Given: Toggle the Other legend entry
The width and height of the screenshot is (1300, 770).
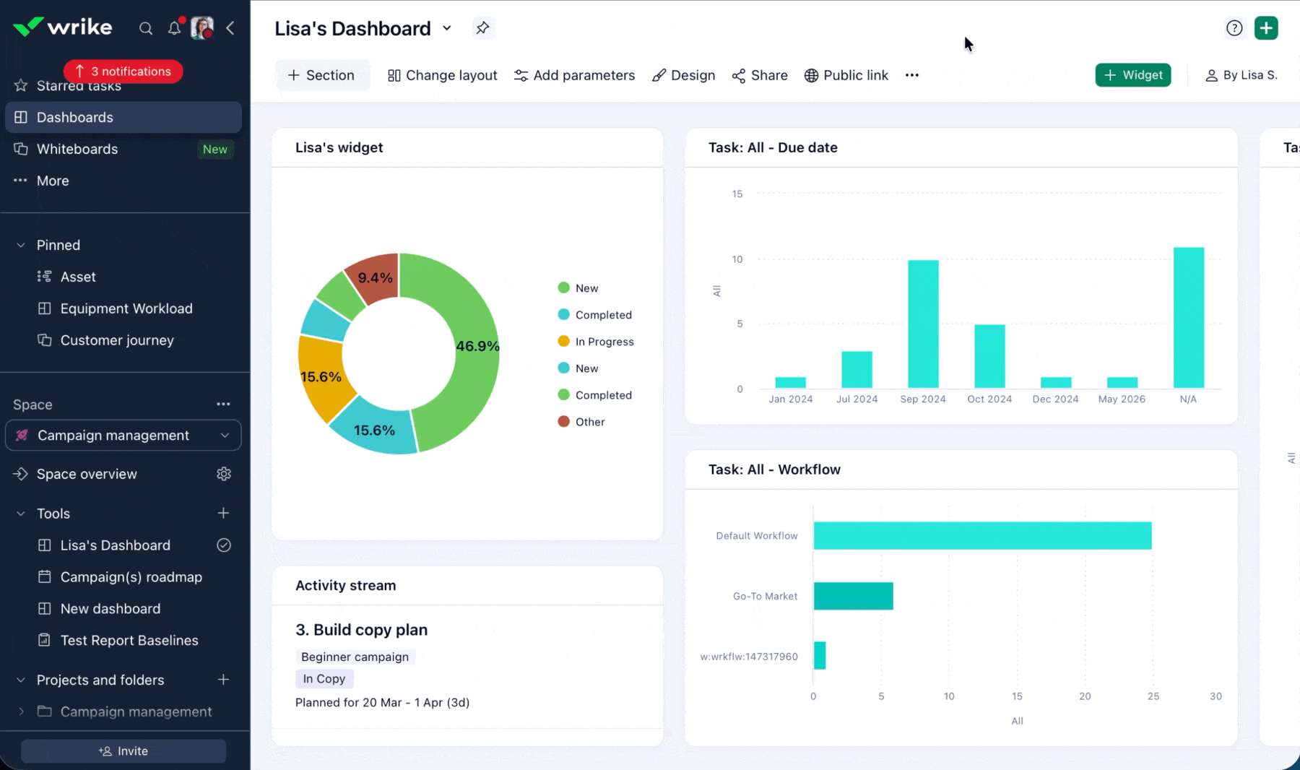Looking at the screenshot, I should [581, 422].
